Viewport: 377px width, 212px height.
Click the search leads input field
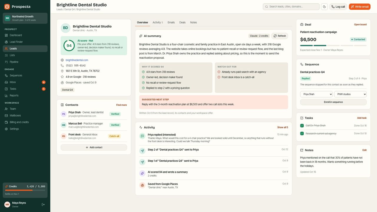(291, 7)
